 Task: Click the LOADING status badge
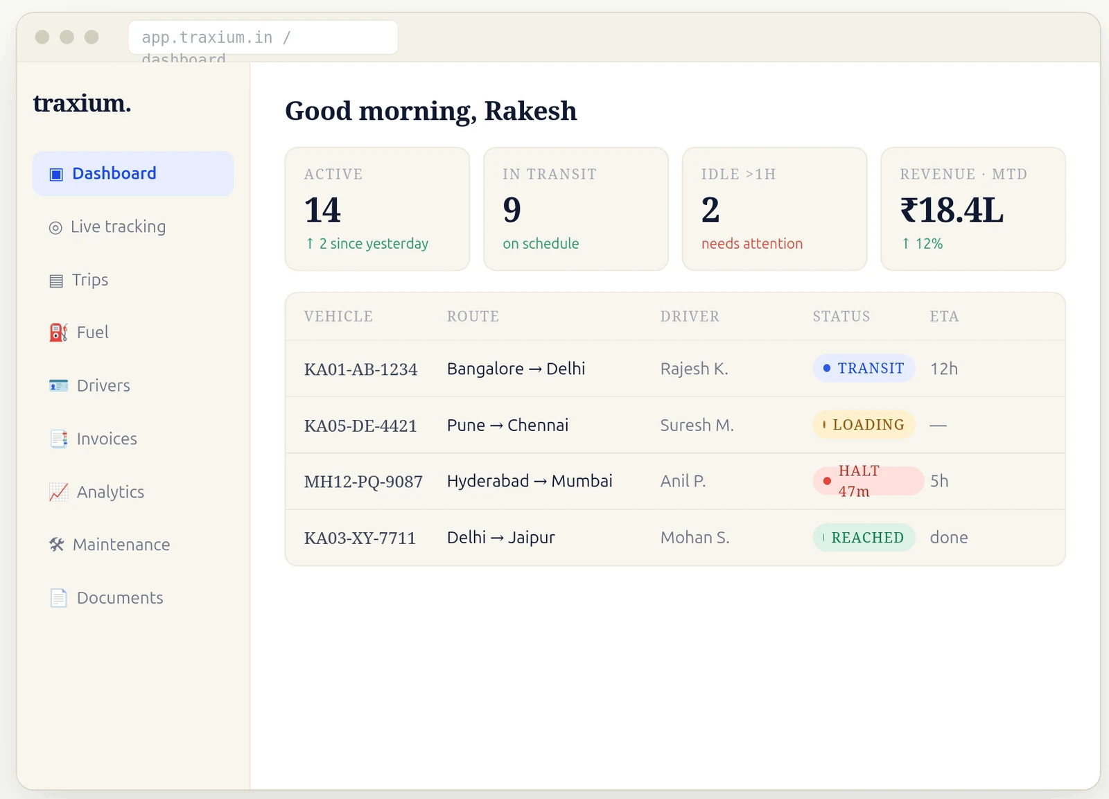tap(864, 425)
